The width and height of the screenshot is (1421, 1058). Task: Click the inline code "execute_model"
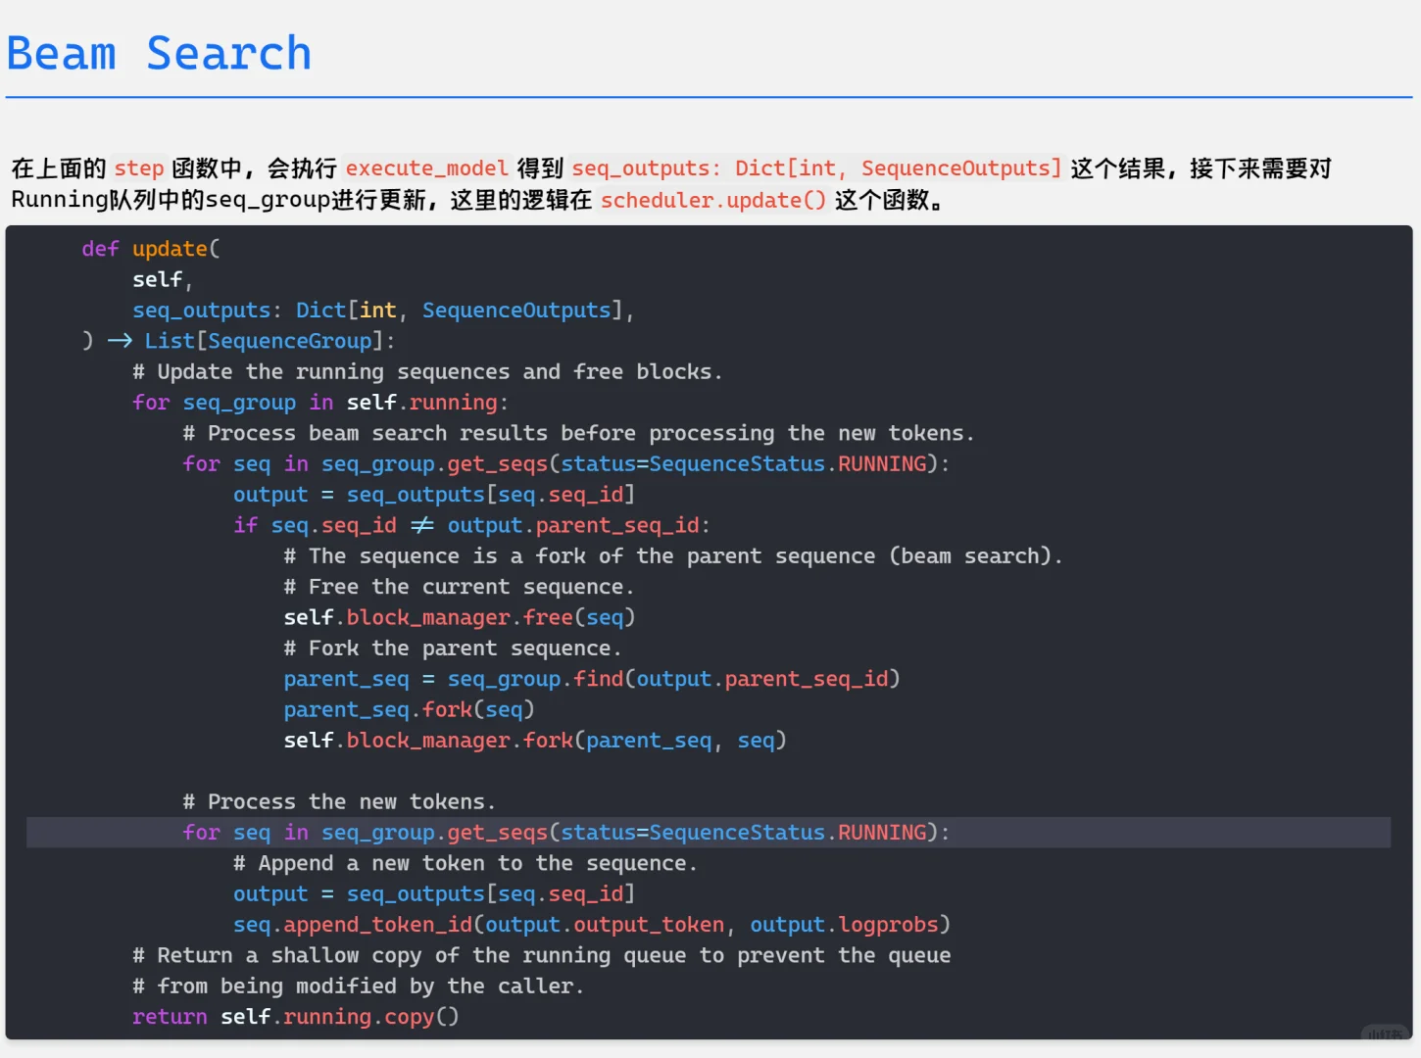click(426, 168)
